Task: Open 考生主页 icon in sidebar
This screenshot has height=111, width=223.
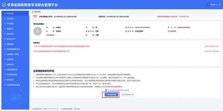Action: pyautogui.click(x=5, y=13)
